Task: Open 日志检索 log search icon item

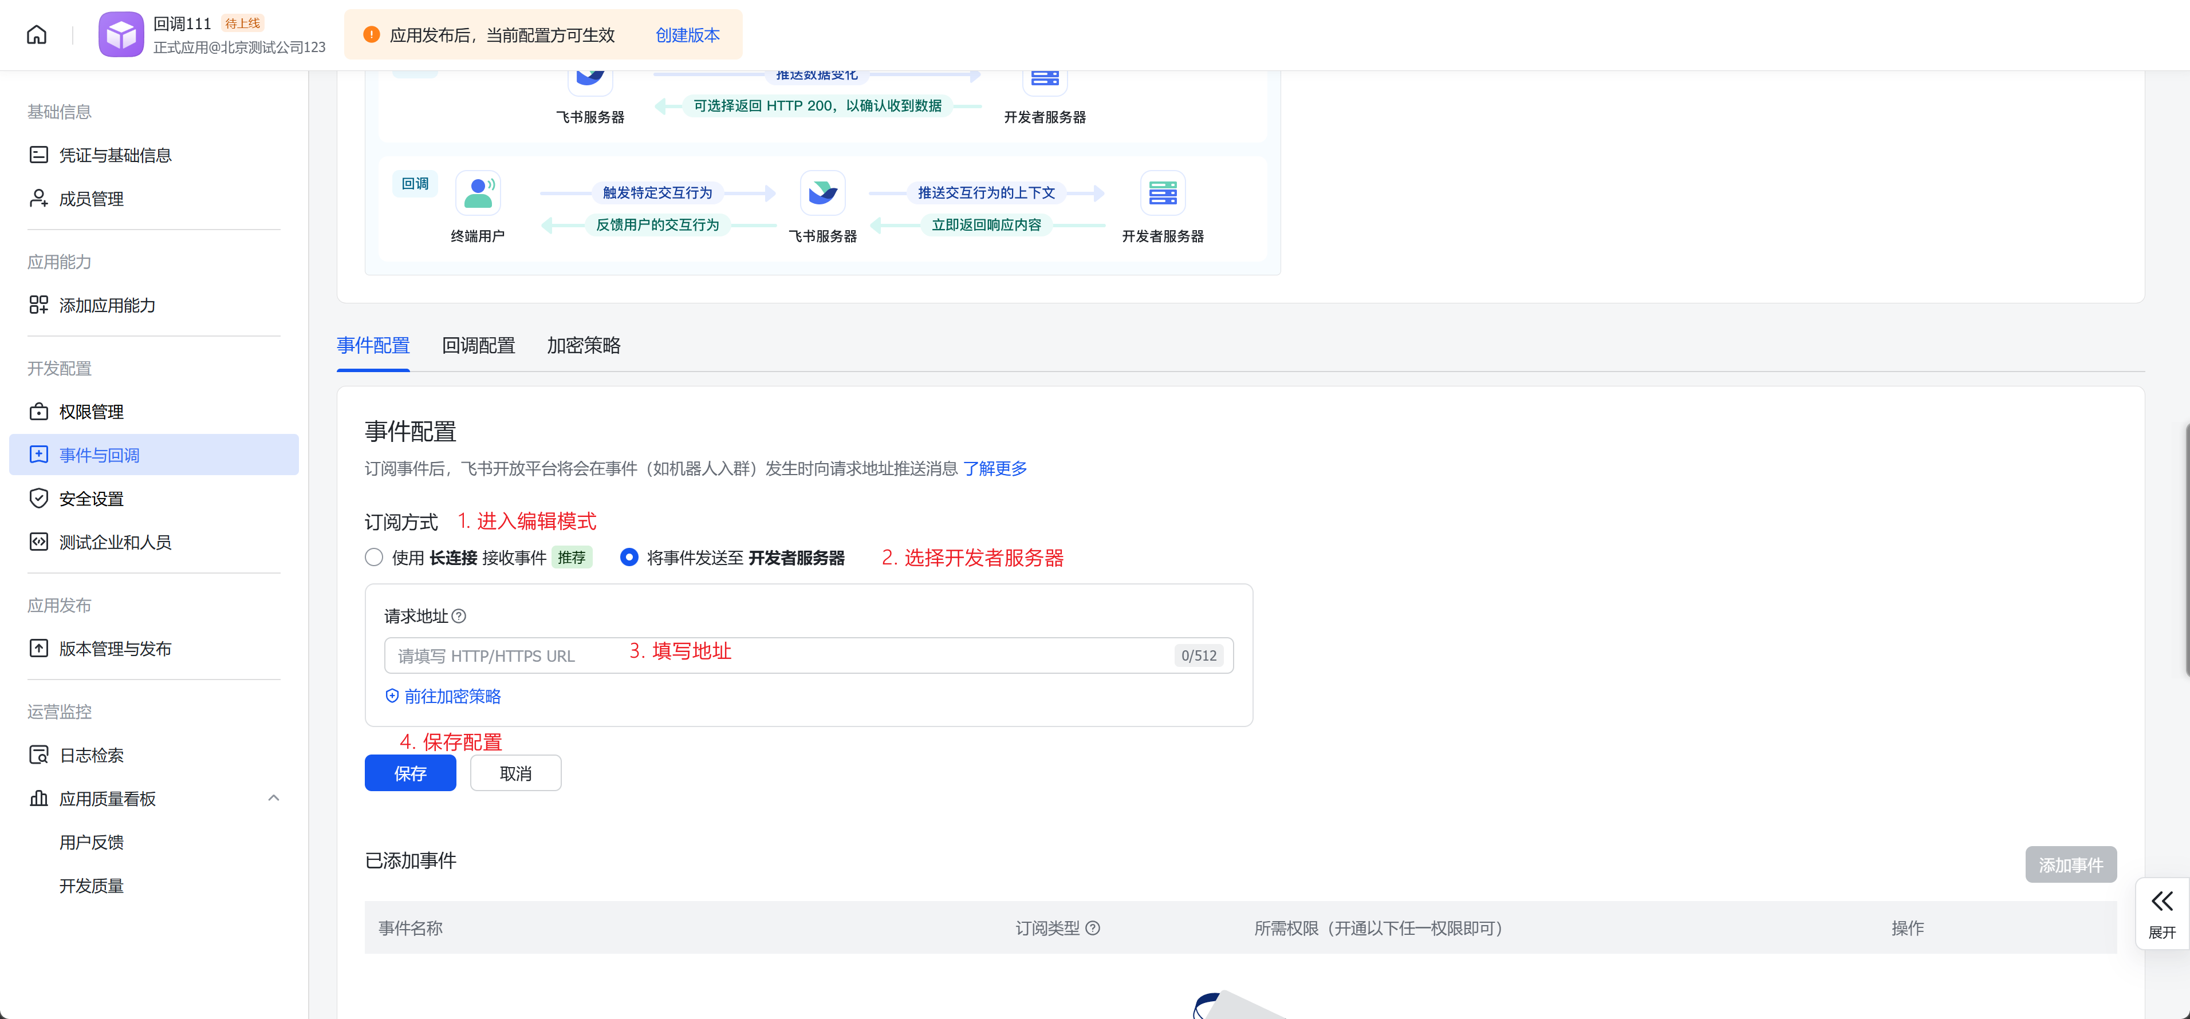Action: click(39, 755)
